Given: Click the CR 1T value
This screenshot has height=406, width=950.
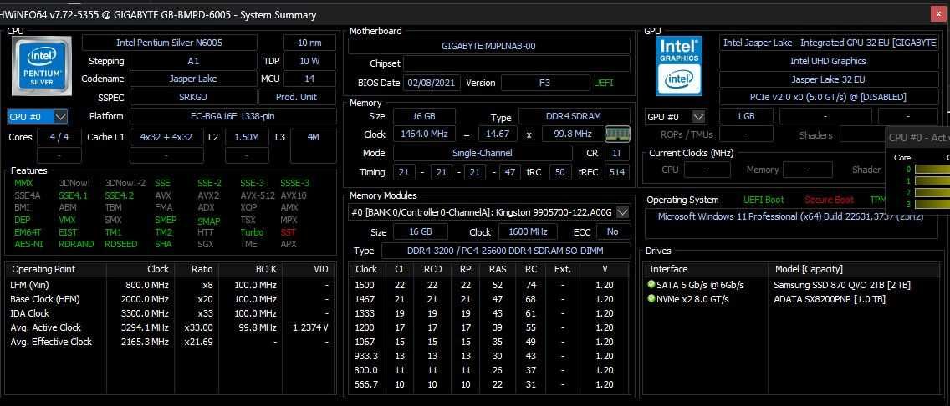Looking at the screenshot, I should tap(617, 153).
